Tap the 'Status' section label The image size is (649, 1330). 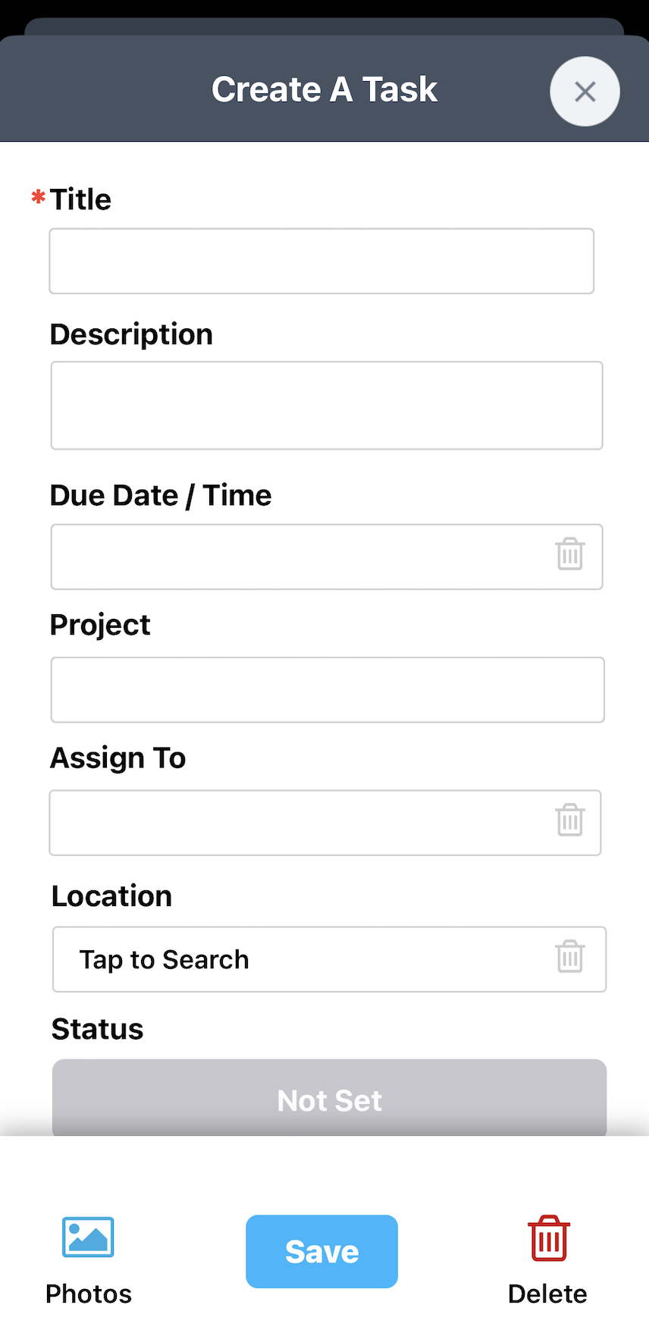97,1029
